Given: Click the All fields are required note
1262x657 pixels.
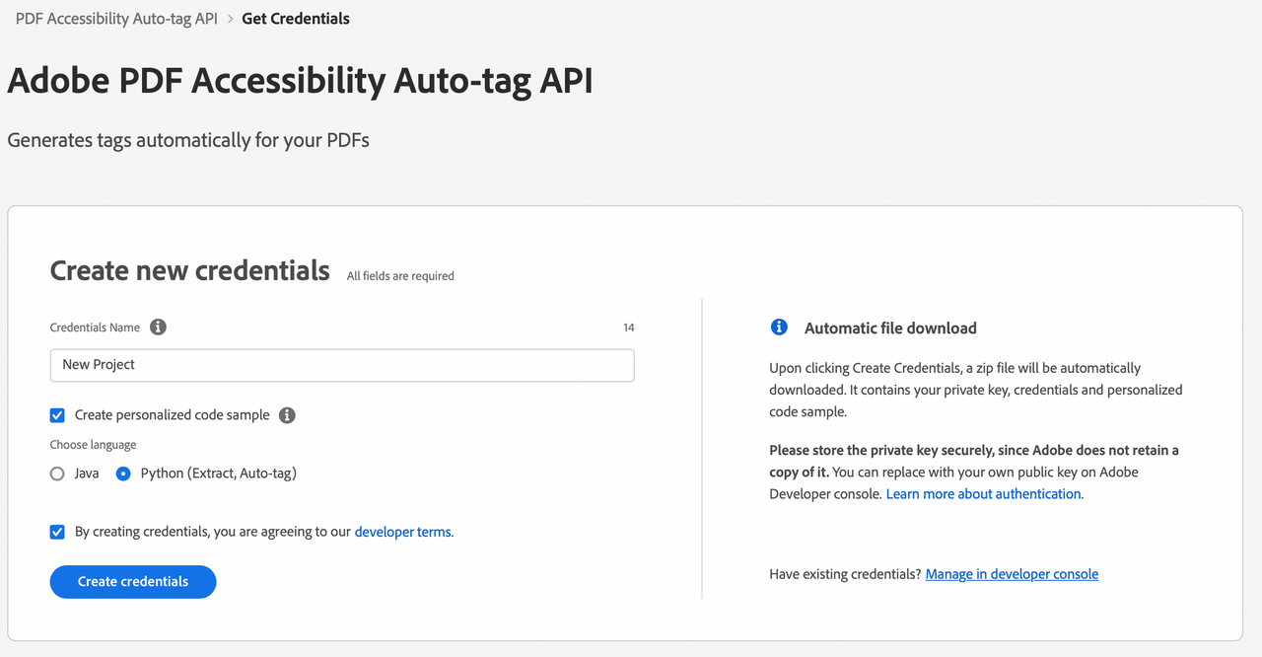Looking at the screenshot, I should [400, 276].
